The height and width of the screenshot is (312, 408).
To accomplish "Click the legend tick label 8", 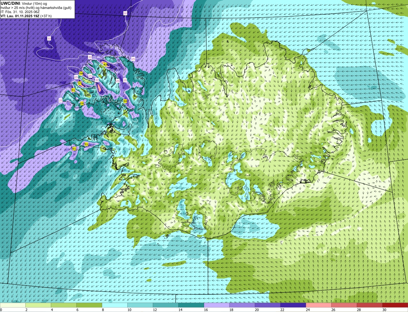I will coord(103,310).
